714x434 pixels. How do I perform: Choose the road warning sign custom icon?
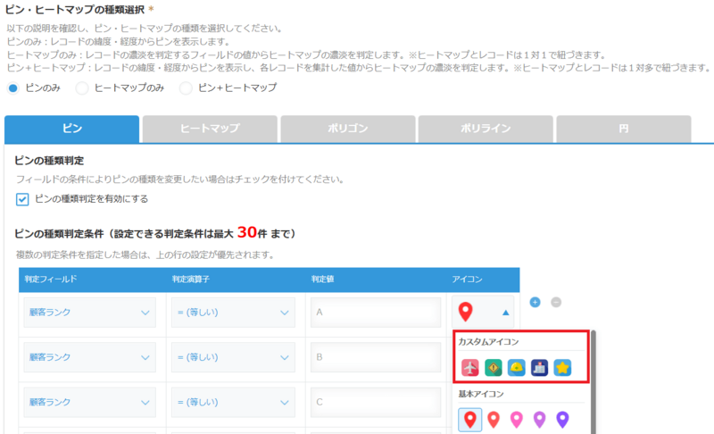coord(494,367)
